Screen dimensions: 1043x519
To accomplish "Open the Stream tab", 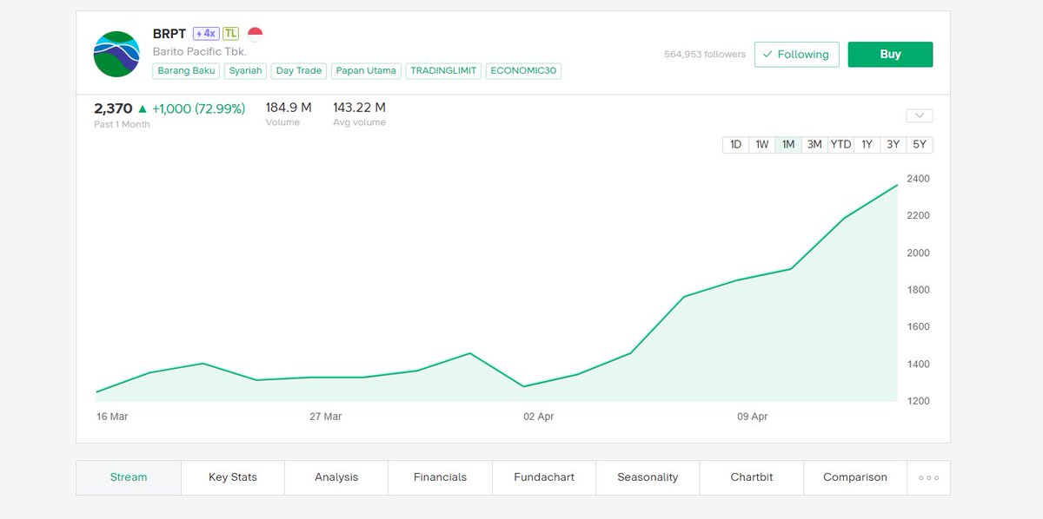I will [x=129, y=477].
